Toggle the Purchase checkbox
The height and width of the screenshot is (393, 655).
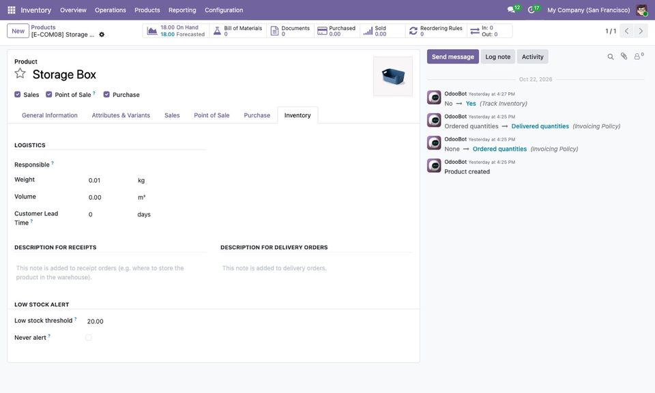(106, 94)
